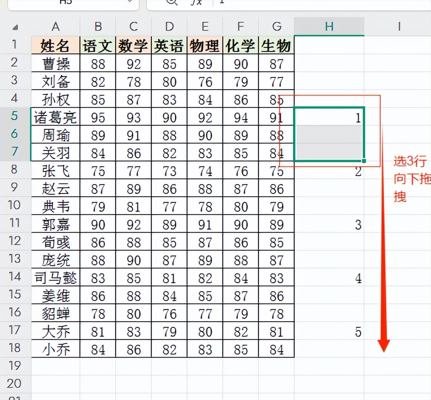
Task: Select row 19 header
Action: click(15, 366)
